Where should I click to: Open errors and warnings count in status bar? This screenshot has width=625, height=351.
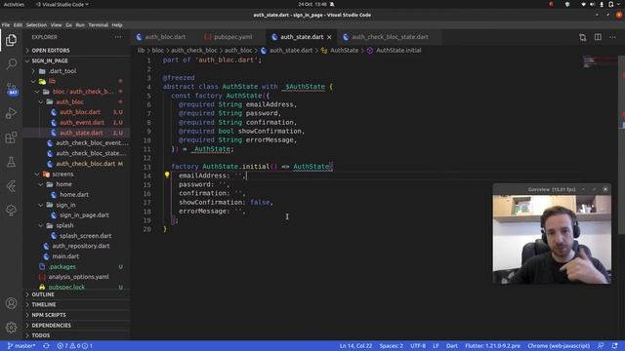(74, 346)
